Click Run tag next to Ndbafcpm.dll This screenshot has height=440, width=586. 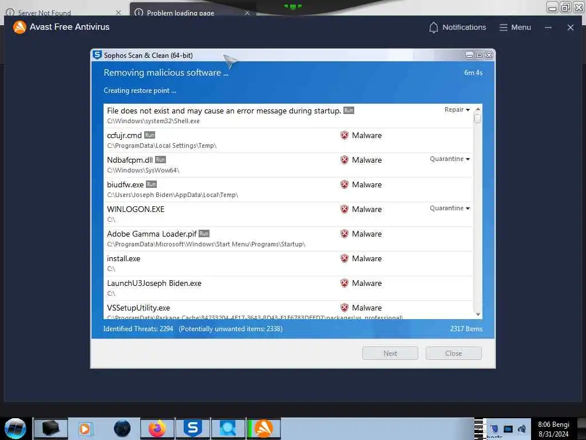click(x=160, y=160)
